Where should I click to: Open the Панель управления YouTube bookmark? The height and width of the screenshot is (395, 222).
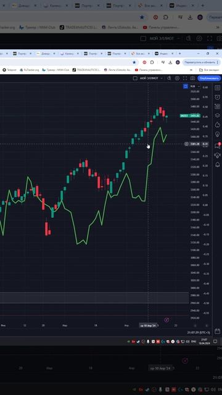point(149,70)
